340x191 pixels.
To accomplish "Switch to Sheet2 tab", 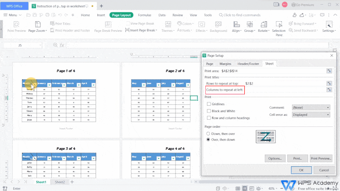I will 60,182.
